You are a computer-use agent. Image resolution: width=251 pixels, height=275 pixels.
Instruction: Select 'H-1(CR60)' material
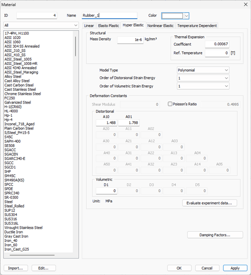[13, 106]
